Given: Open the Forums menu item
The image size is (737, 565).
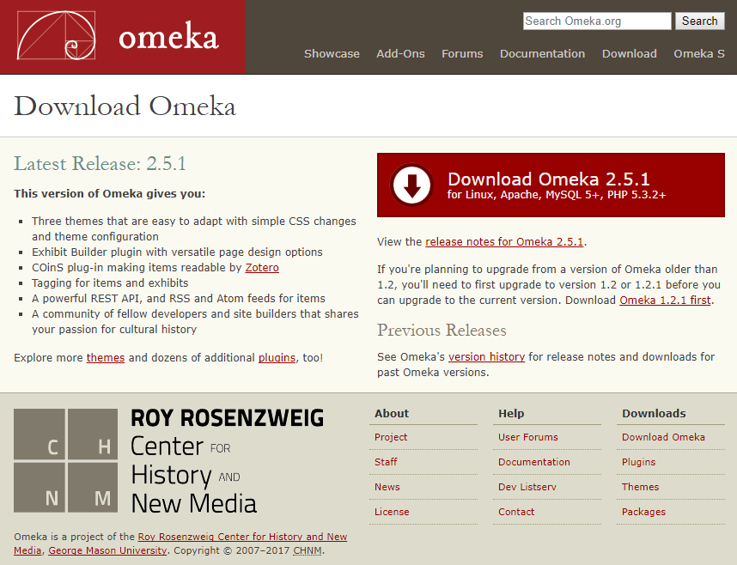Looking at the screenshot, I should 462,53.
